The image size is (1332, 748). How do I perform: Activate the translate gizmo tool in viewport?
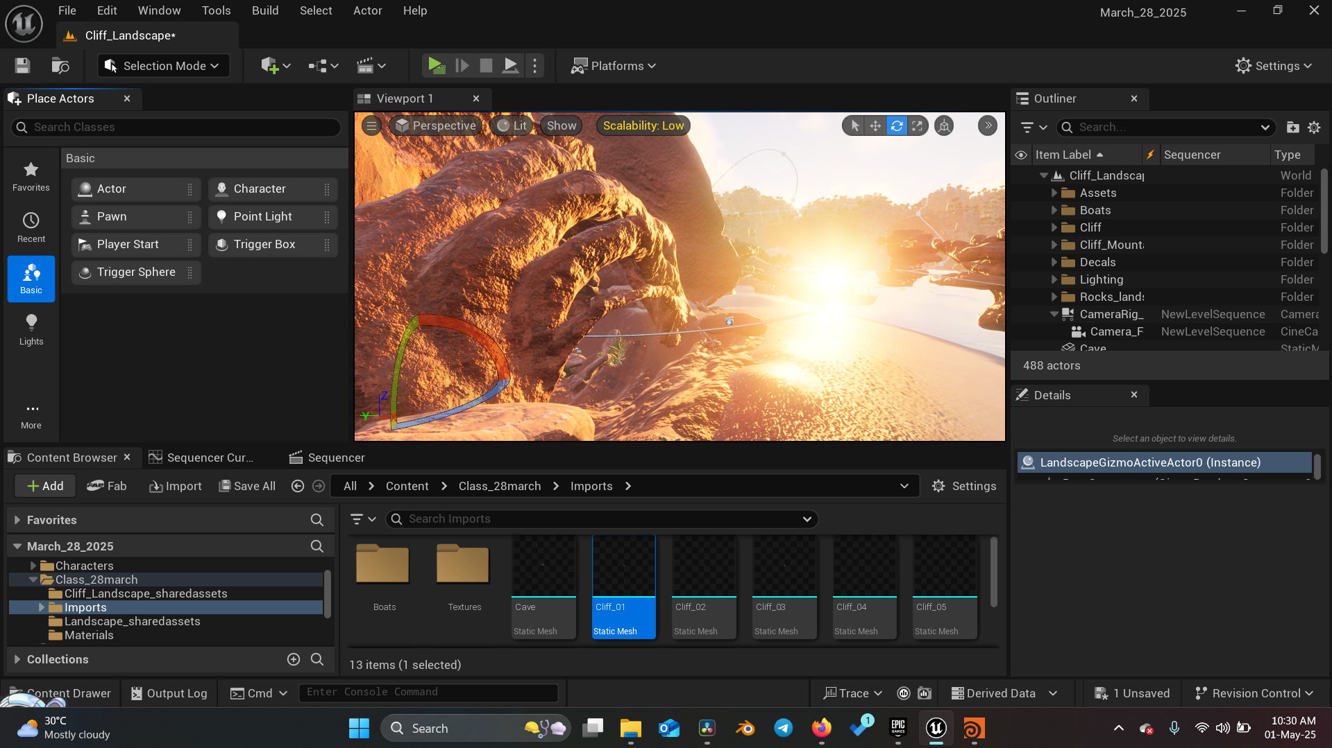tap(876, 125)
